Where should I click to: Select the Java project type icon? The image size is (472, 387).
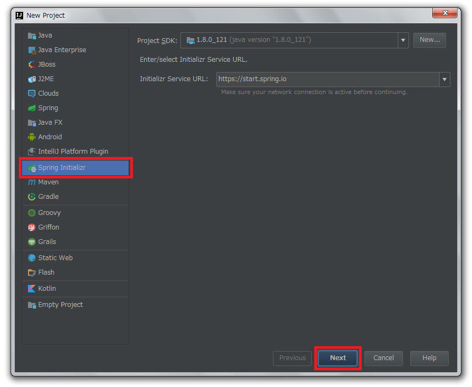32,36
